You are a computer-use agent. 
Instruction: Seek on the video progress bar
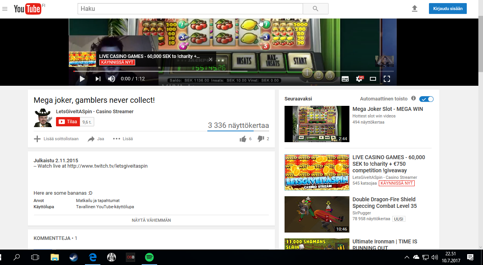(233, 71)
